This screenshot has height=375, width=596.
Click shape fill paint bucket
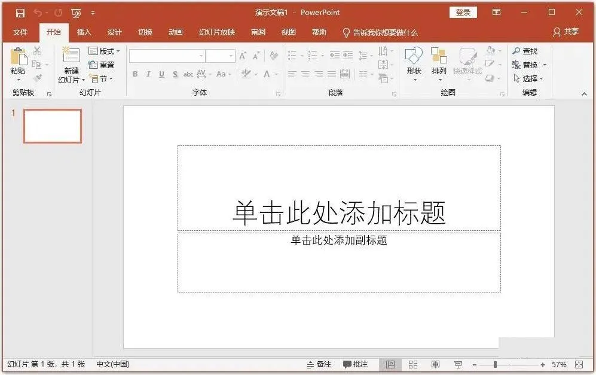(x=491, y=51)
